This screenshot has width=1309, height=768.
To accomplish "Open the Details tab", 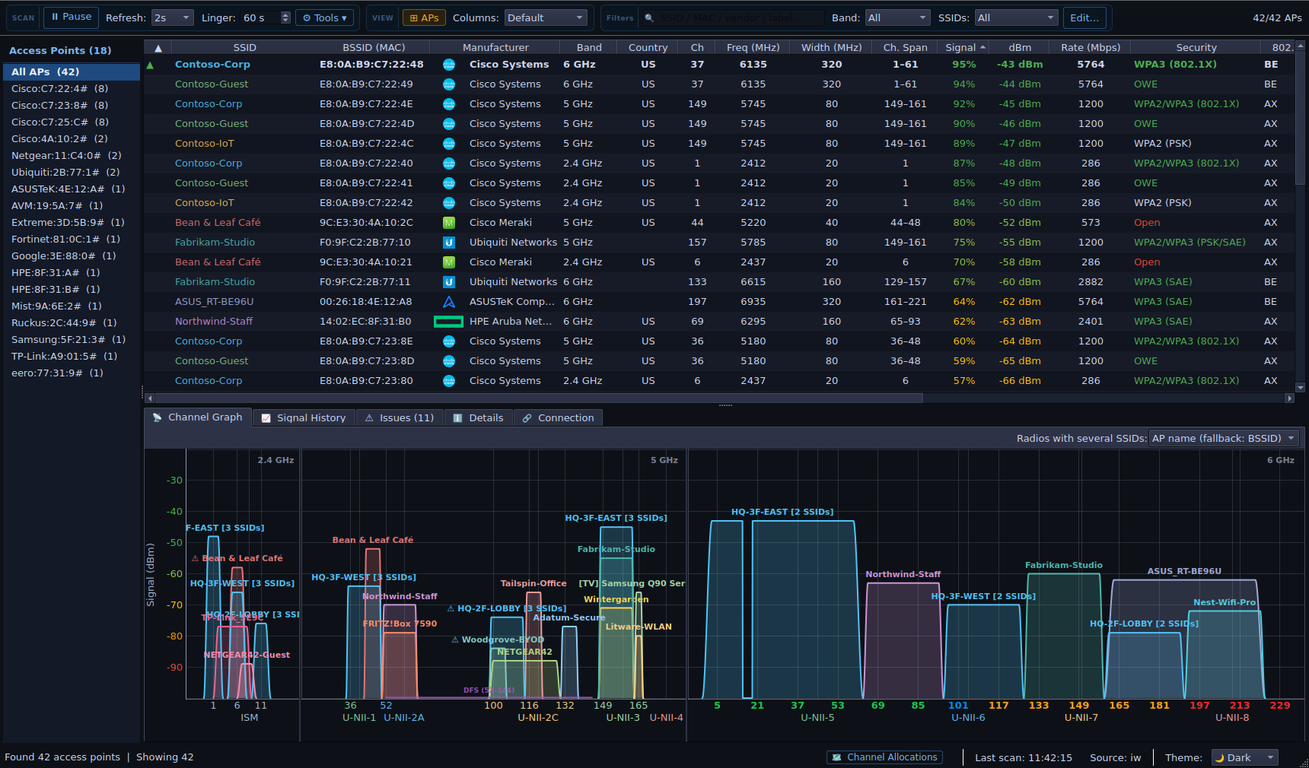I will click(x=479, y=417).
